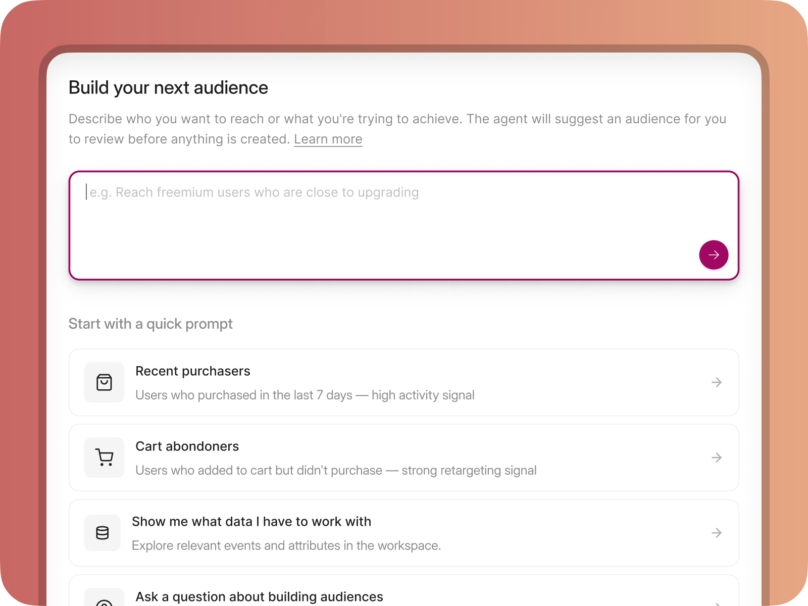Click the 'Build your next audience' heading
Image resolution: width=808 pixels, height=606 pixels.
point(168,88)
